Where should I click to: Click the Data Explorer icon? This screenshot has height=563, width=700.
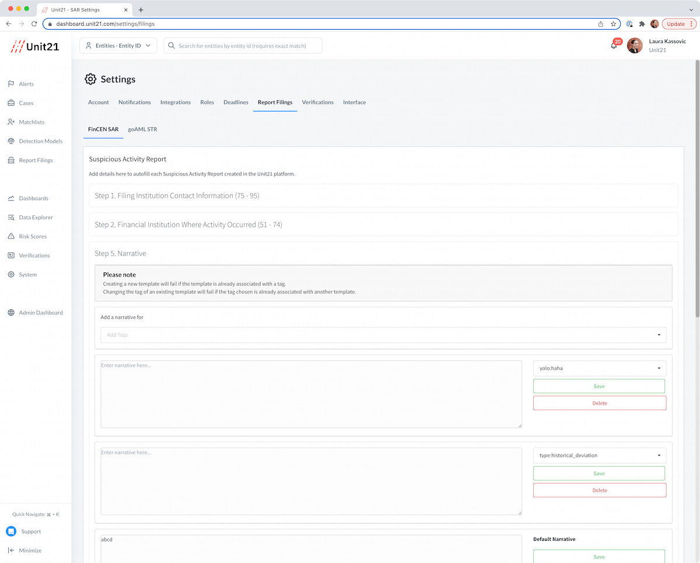point(11,218)
